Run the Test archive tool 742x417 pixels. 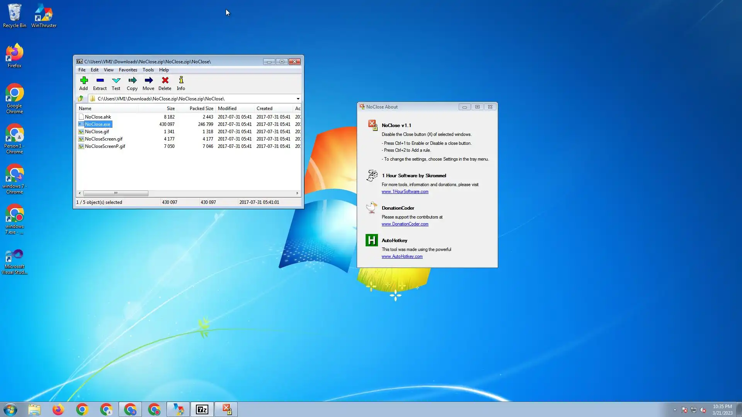(x=116, y=83)
